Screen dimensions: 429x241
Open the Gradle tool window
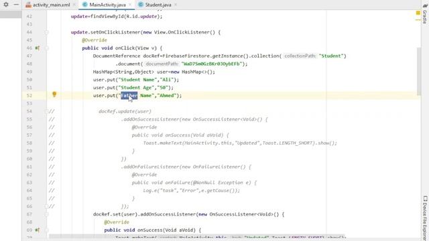click(x=425, y=13)
